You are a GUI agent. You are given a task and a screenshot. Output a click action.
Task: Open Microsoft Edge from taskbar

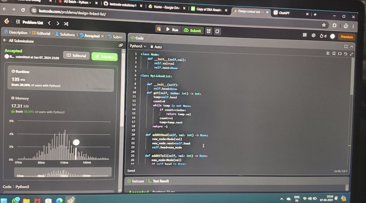pos(60,201)
